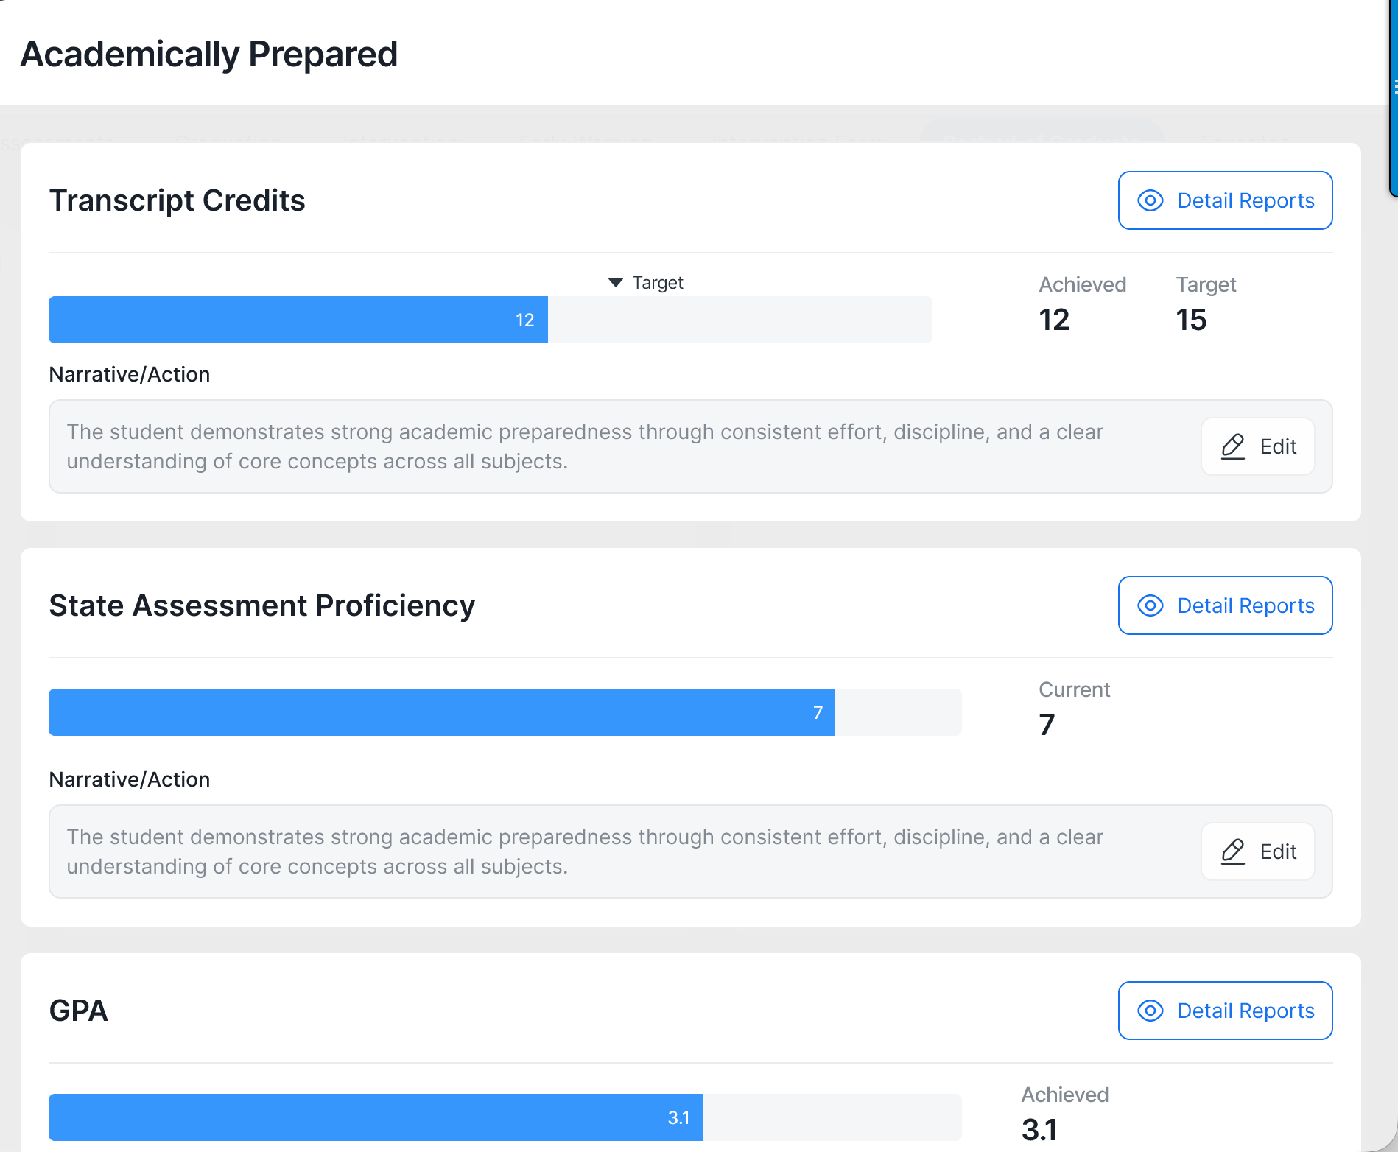1398x1152 pixels.
Task: Click the GPA progress bar showing 3.1
Action: click(376, 1117)
